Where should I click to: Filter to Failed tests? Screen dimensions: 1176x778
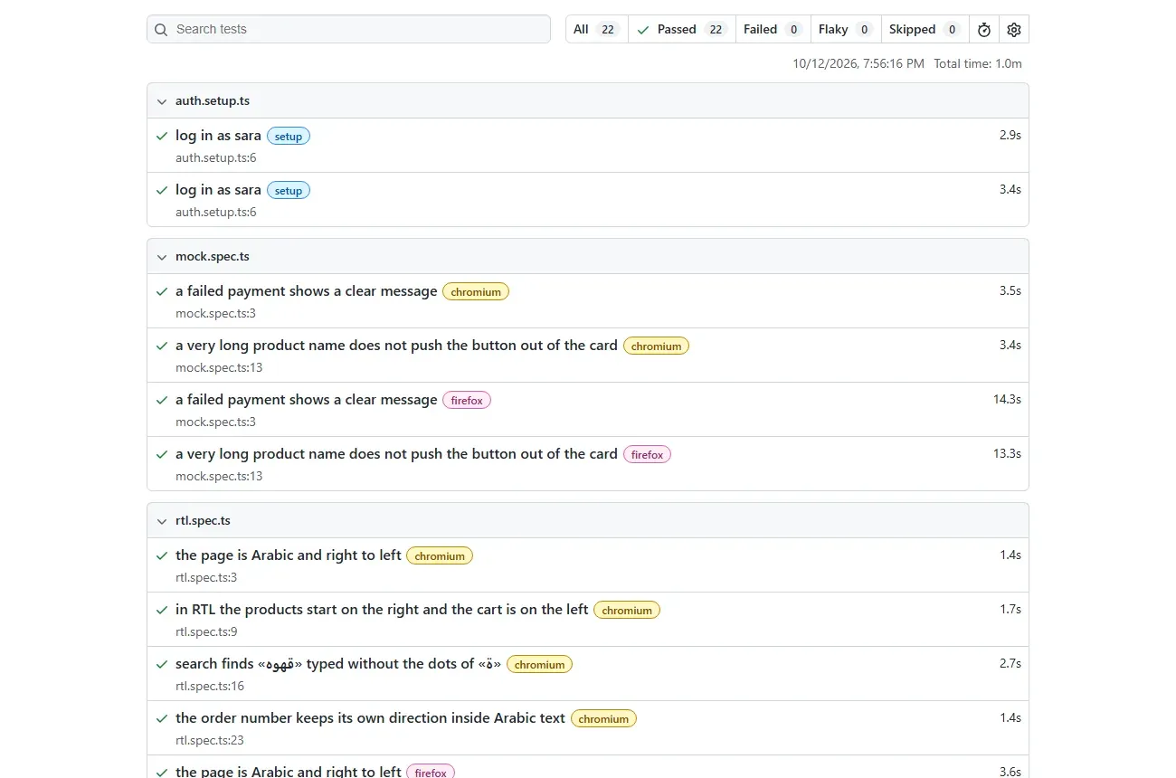pyautogui.click(x=773, y=30)
